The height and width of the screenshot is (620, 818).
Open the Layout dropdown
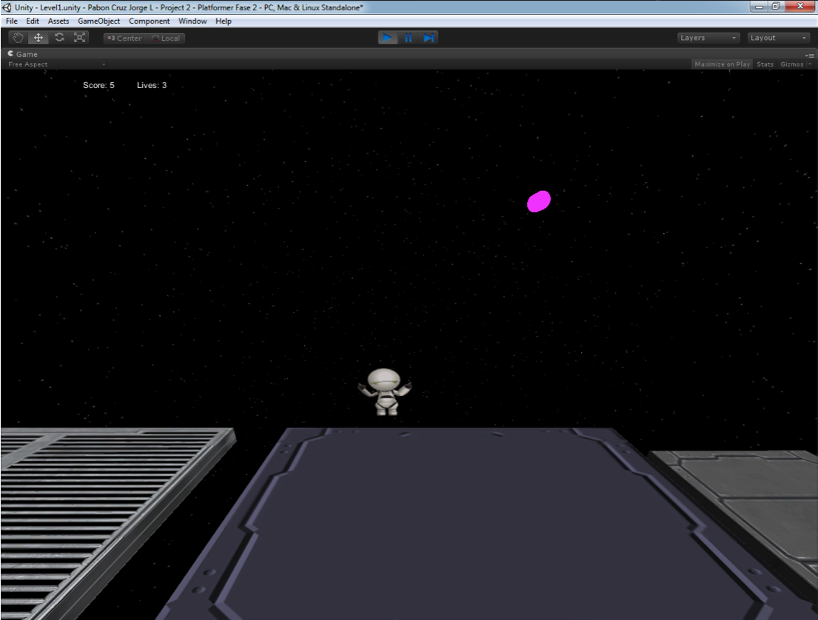(778, 38)
